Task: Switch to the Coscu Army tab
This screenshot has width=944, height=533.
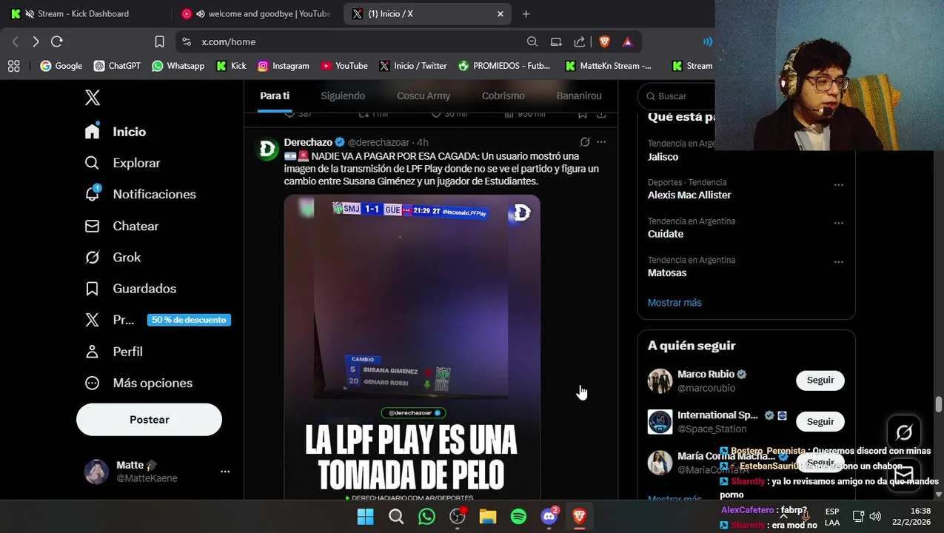Action: click(x=424, y=95)
